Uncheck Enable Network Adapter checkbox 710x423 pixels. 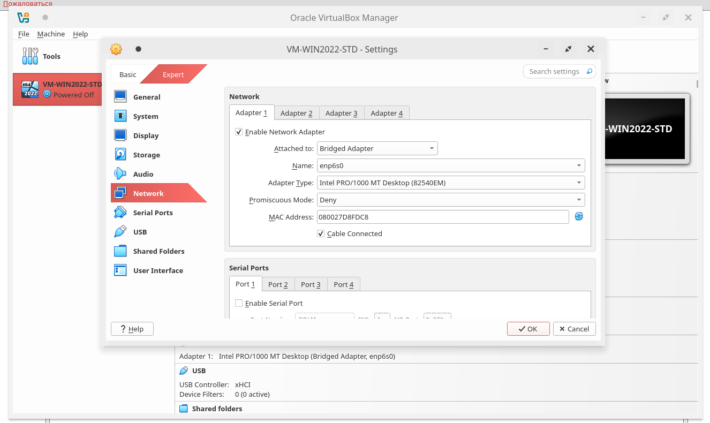pos(239,132)
